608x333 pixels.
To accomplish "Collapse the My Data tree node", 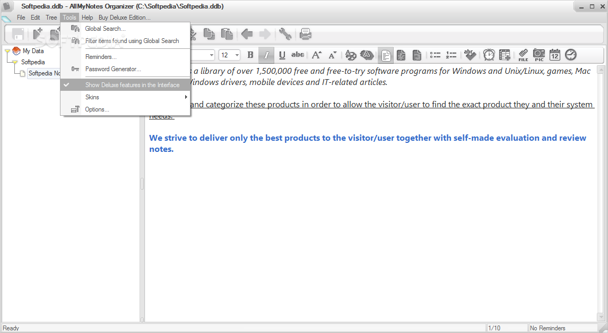I will pos(7,51).
